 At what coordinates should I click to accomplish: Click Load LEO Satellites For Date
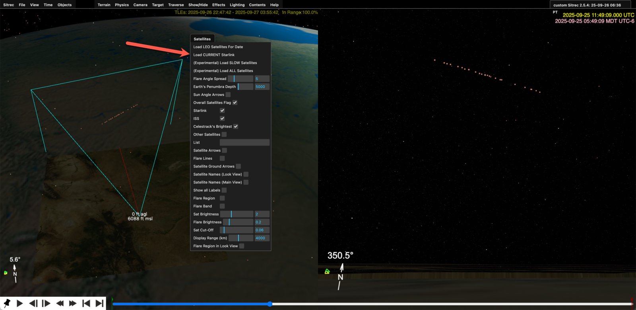click(x=218, y=47)
